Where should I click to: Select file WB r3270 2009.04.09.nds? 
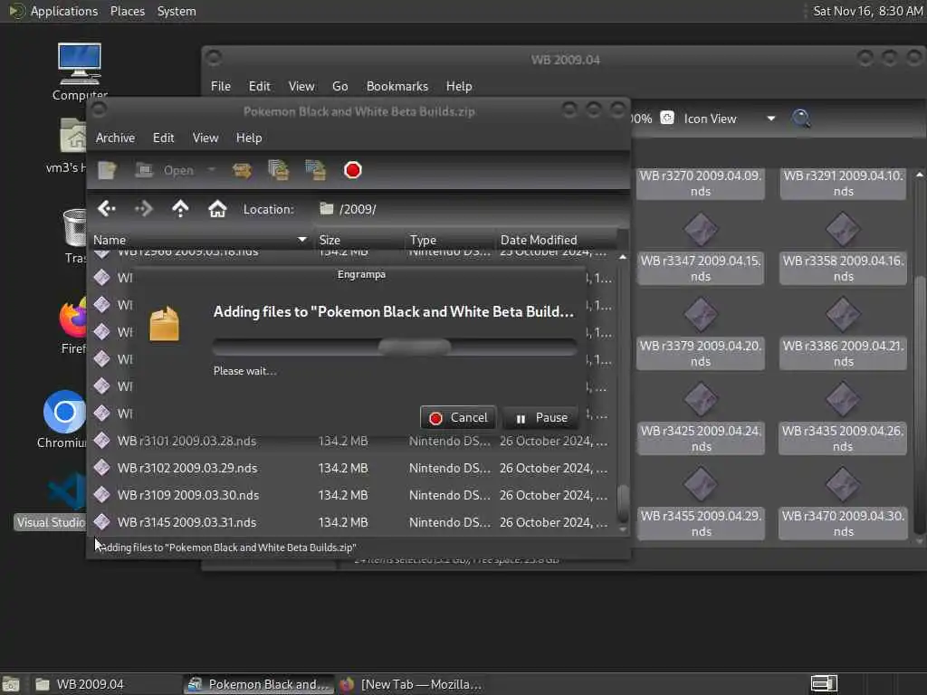pyautogui.click(x=701, y=183)
